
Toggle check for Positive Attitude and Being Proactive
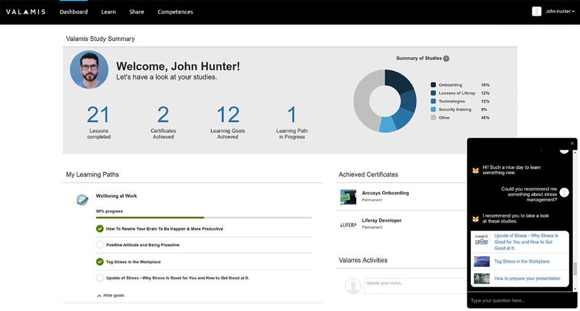tap(100, 244)
